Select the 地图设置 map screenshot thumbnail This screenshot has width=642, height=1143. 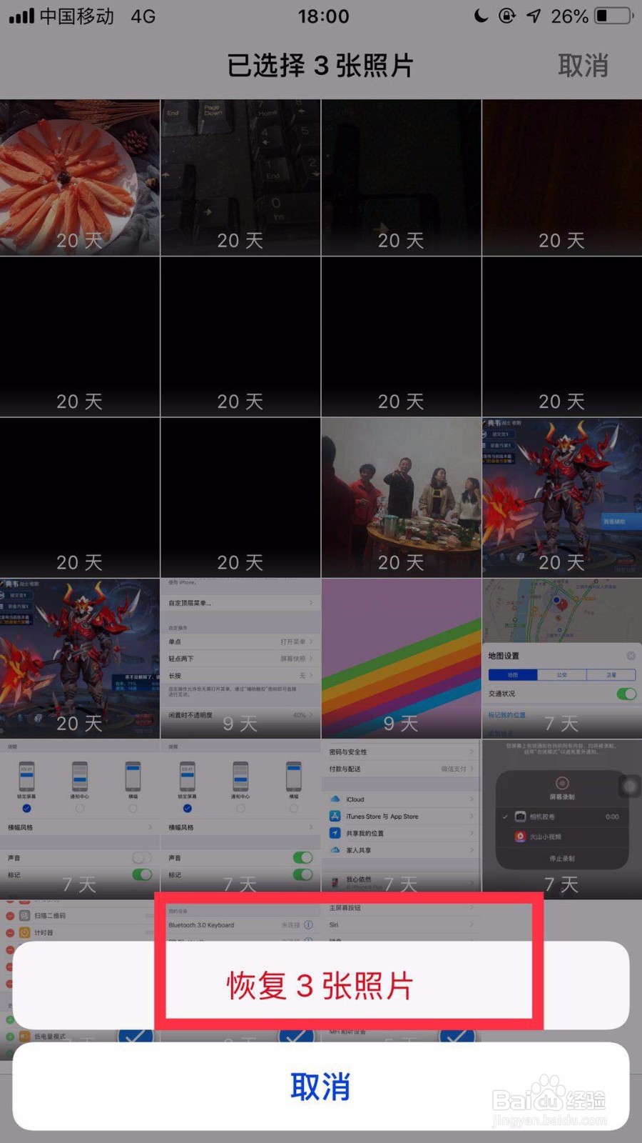tap(562, 658)
